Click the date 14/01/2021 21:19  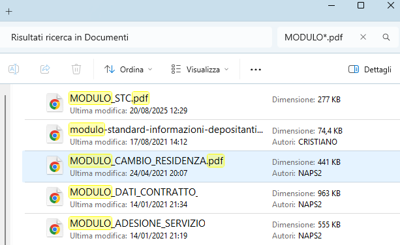159,236
